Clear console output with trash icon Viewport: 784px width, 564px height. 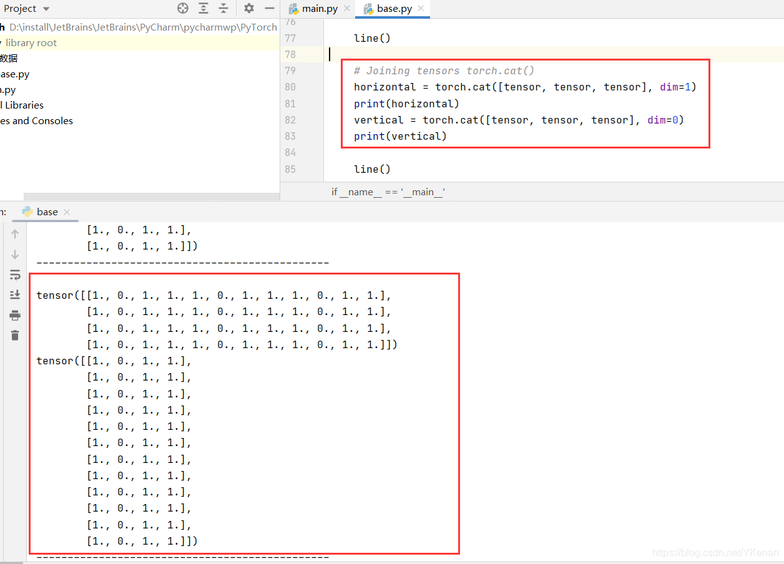click(15, 336)
